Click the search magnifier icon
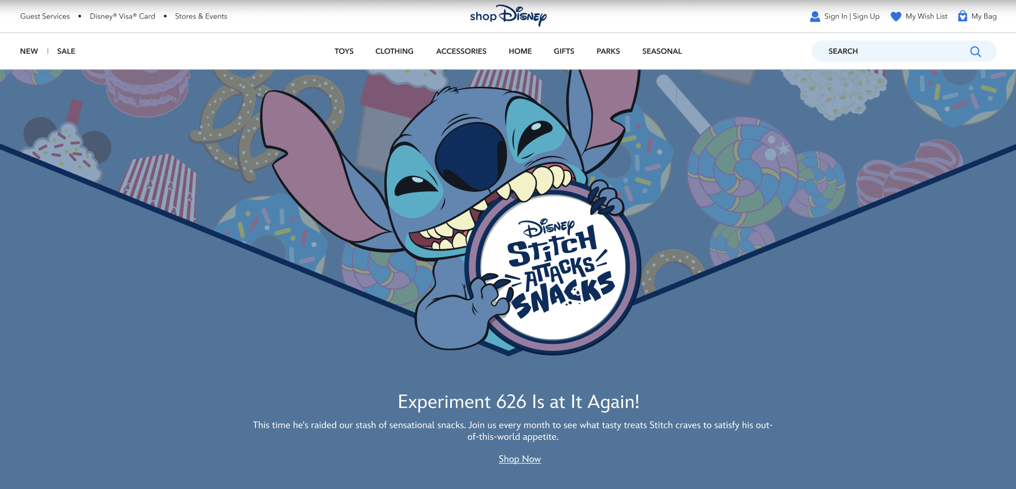Viewport: 1016px width, 489px height. point(976,51)
